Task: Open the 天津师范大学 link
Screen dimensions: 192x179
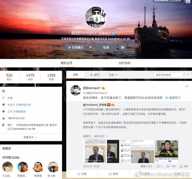Action: [23, 105]
